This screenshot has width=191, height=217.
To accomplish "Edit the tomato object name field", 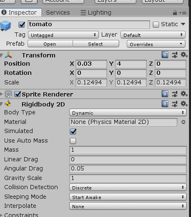I will 89,25.
